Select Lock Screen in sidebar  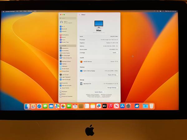pyautogui.click(x=65, y=75)
